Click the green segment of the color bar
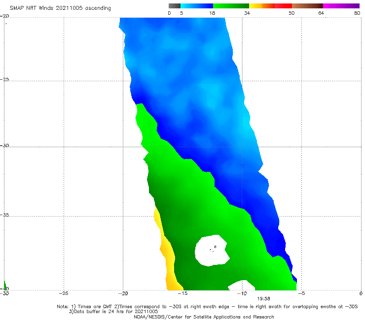Image resolution: width=365 pixels, height=320 pixels. (x=231, y=6)
